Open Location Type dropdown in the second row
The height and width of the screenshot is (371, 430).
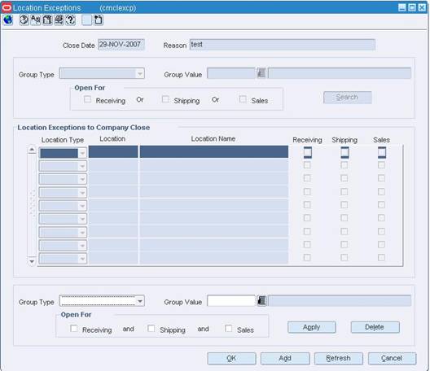coord(82,166)
